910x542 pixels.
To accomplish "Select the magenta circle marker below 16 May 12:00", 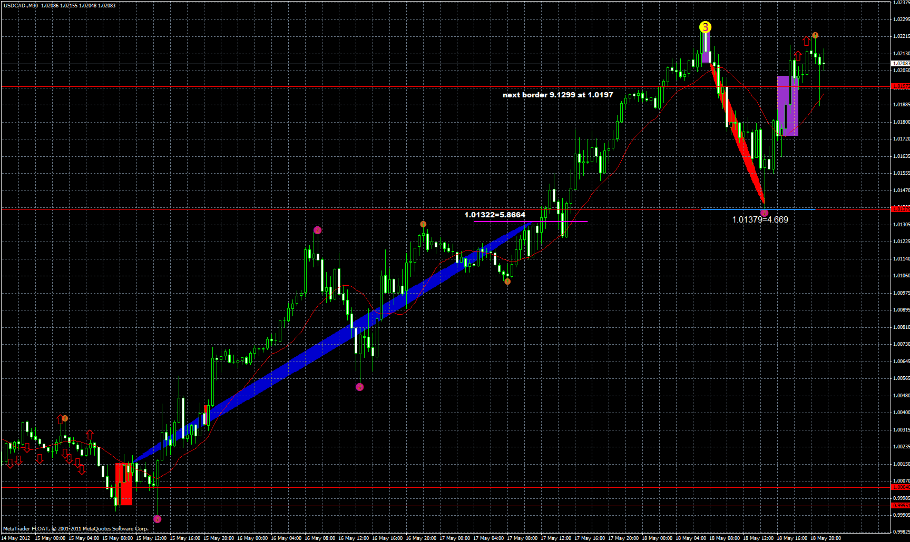I will 359,387.
